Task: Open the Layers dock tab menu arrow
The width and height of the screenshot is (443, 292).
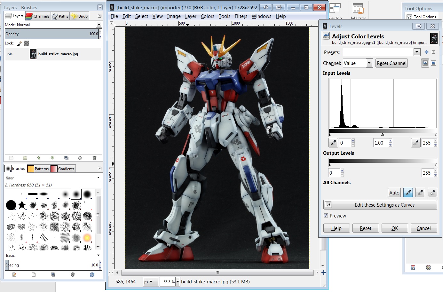Action: tap(99, 16)
